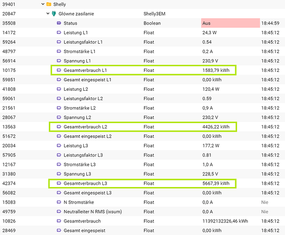Image resolution: width=285 pixels, height=235 pixels.
Task: Click the Shelly3EM module type text
Action: [154, 14]
